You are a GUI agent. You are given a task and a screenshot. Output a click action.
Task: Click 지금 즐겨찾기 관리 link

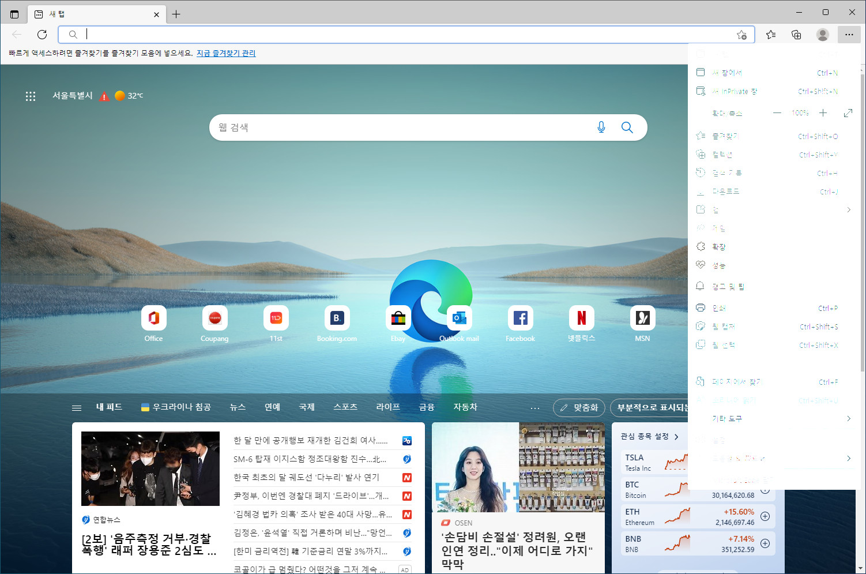tap(226, 53)
